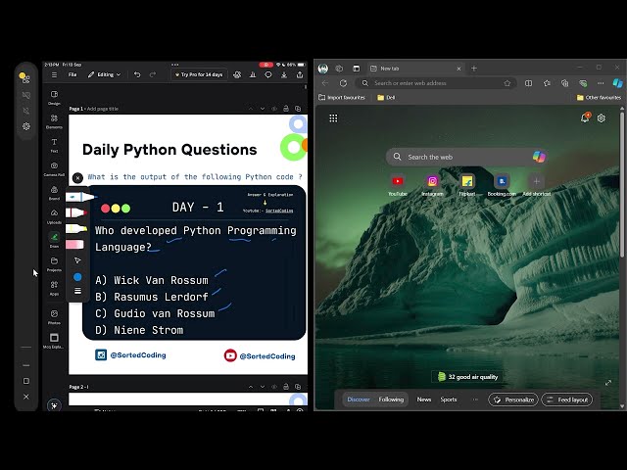Open the Dell favourites folder

[386, 98]
